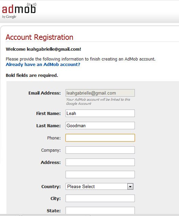Click the greyed-out Email Address field
Viewport: 179px width, 216px height.
coord(100,93)
